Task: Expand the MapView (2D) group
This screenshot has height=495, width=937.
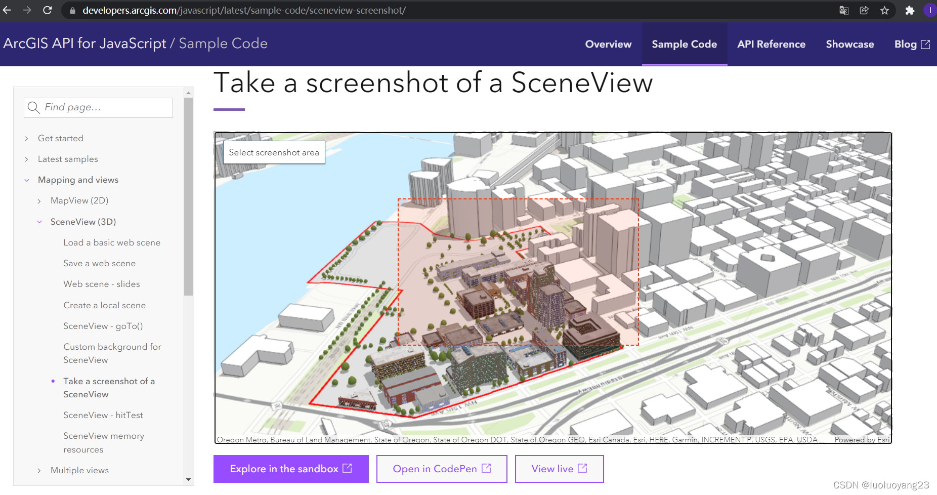Action: 39,201
